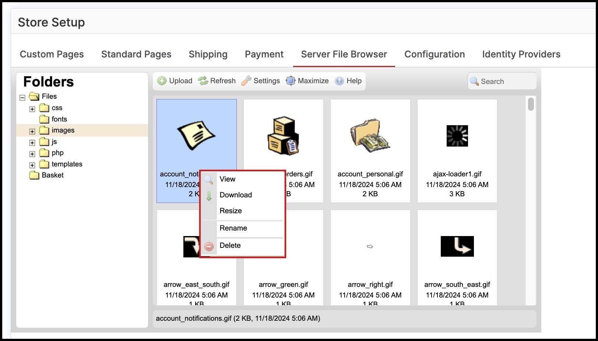598x341 pixels.
Task: Click the php folder icon
Action: [44, 153]
